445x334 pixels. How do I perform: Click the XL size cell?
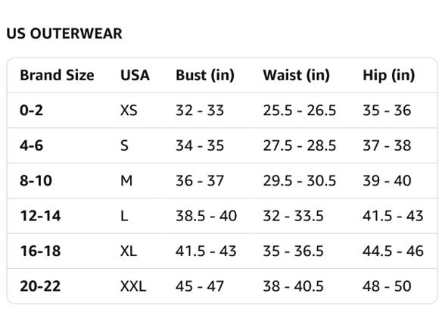coord(129,251)
